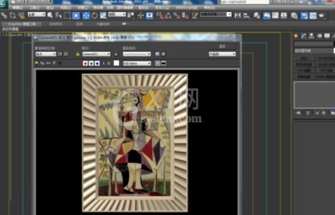Save the rendered image
Screen dimensions: 335x215
[37, 63]
